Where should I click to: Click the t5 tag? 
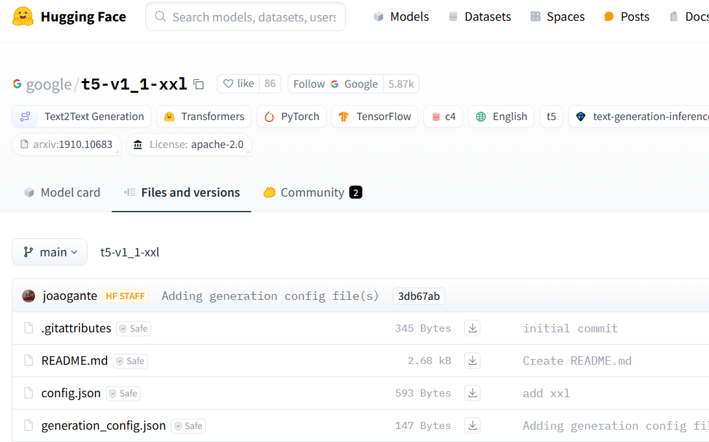[x=551, y=117]
